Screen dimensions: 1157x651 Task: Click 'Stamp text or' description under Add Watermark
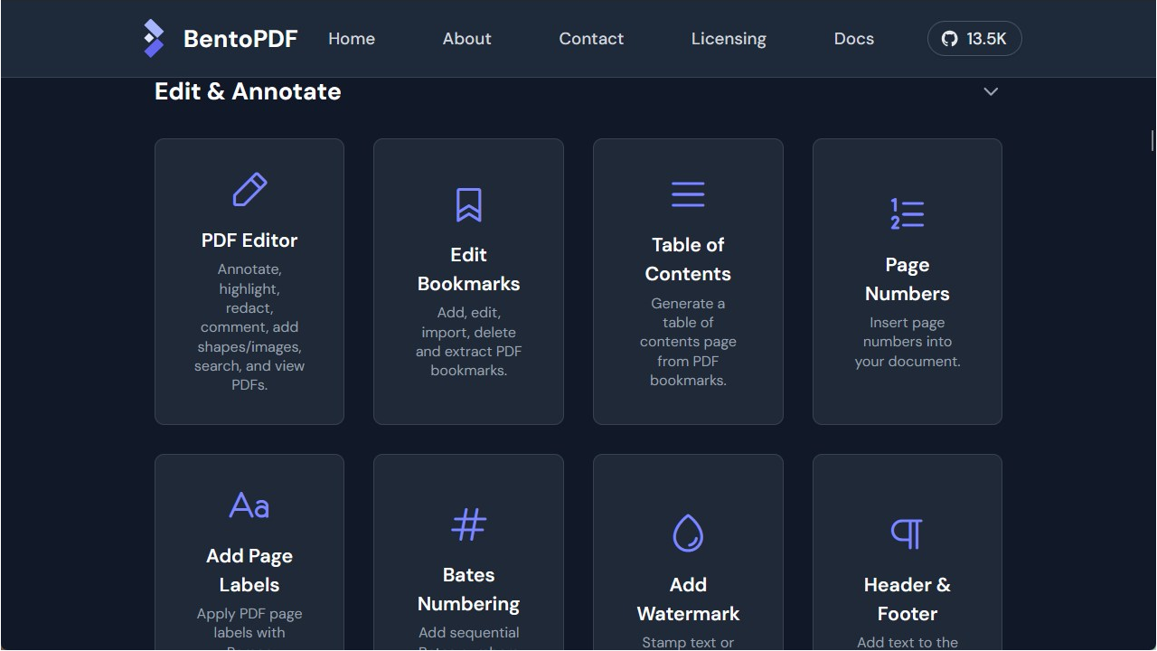pos(688,642)
